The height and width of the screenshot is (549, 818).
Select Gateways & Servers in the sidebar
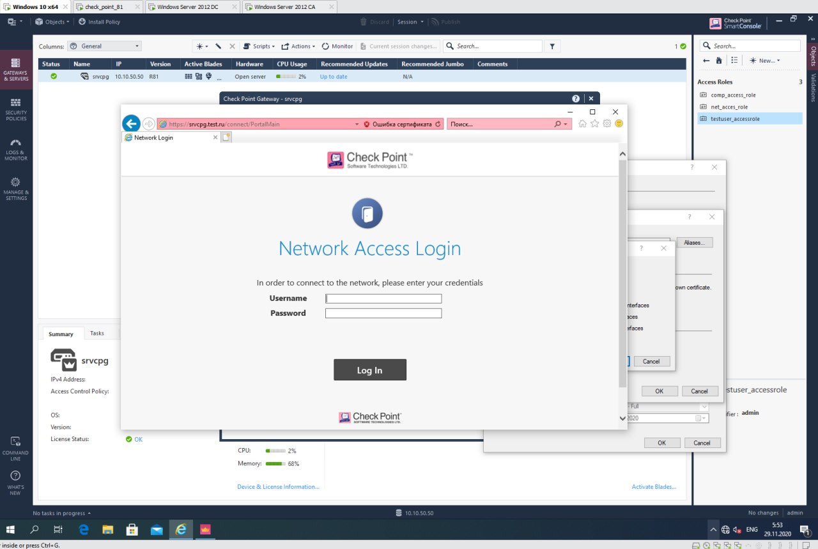pos(16,69)
